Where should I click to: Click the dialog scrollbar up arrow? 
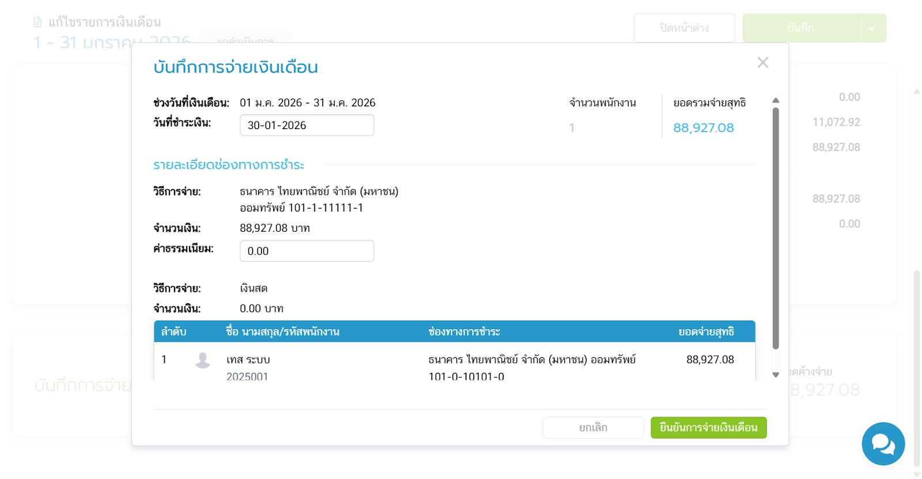pyautogui.click(x=776, y=100)
